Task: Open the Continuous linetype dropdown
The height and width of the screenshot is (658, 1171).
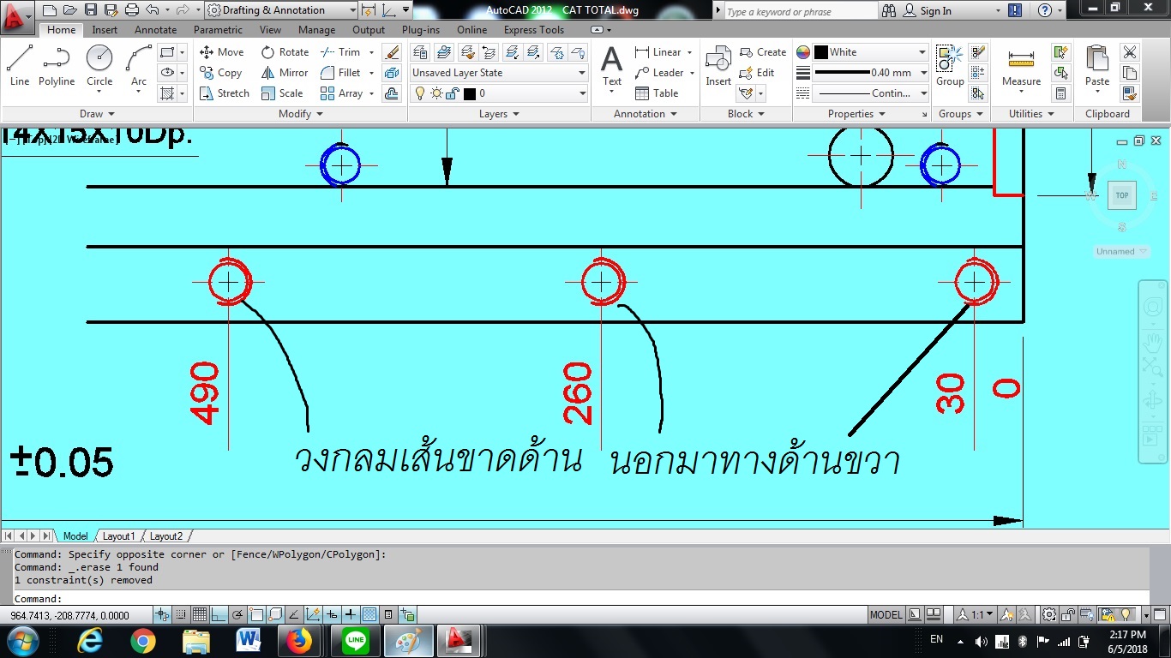Action: tap(870, 93)
